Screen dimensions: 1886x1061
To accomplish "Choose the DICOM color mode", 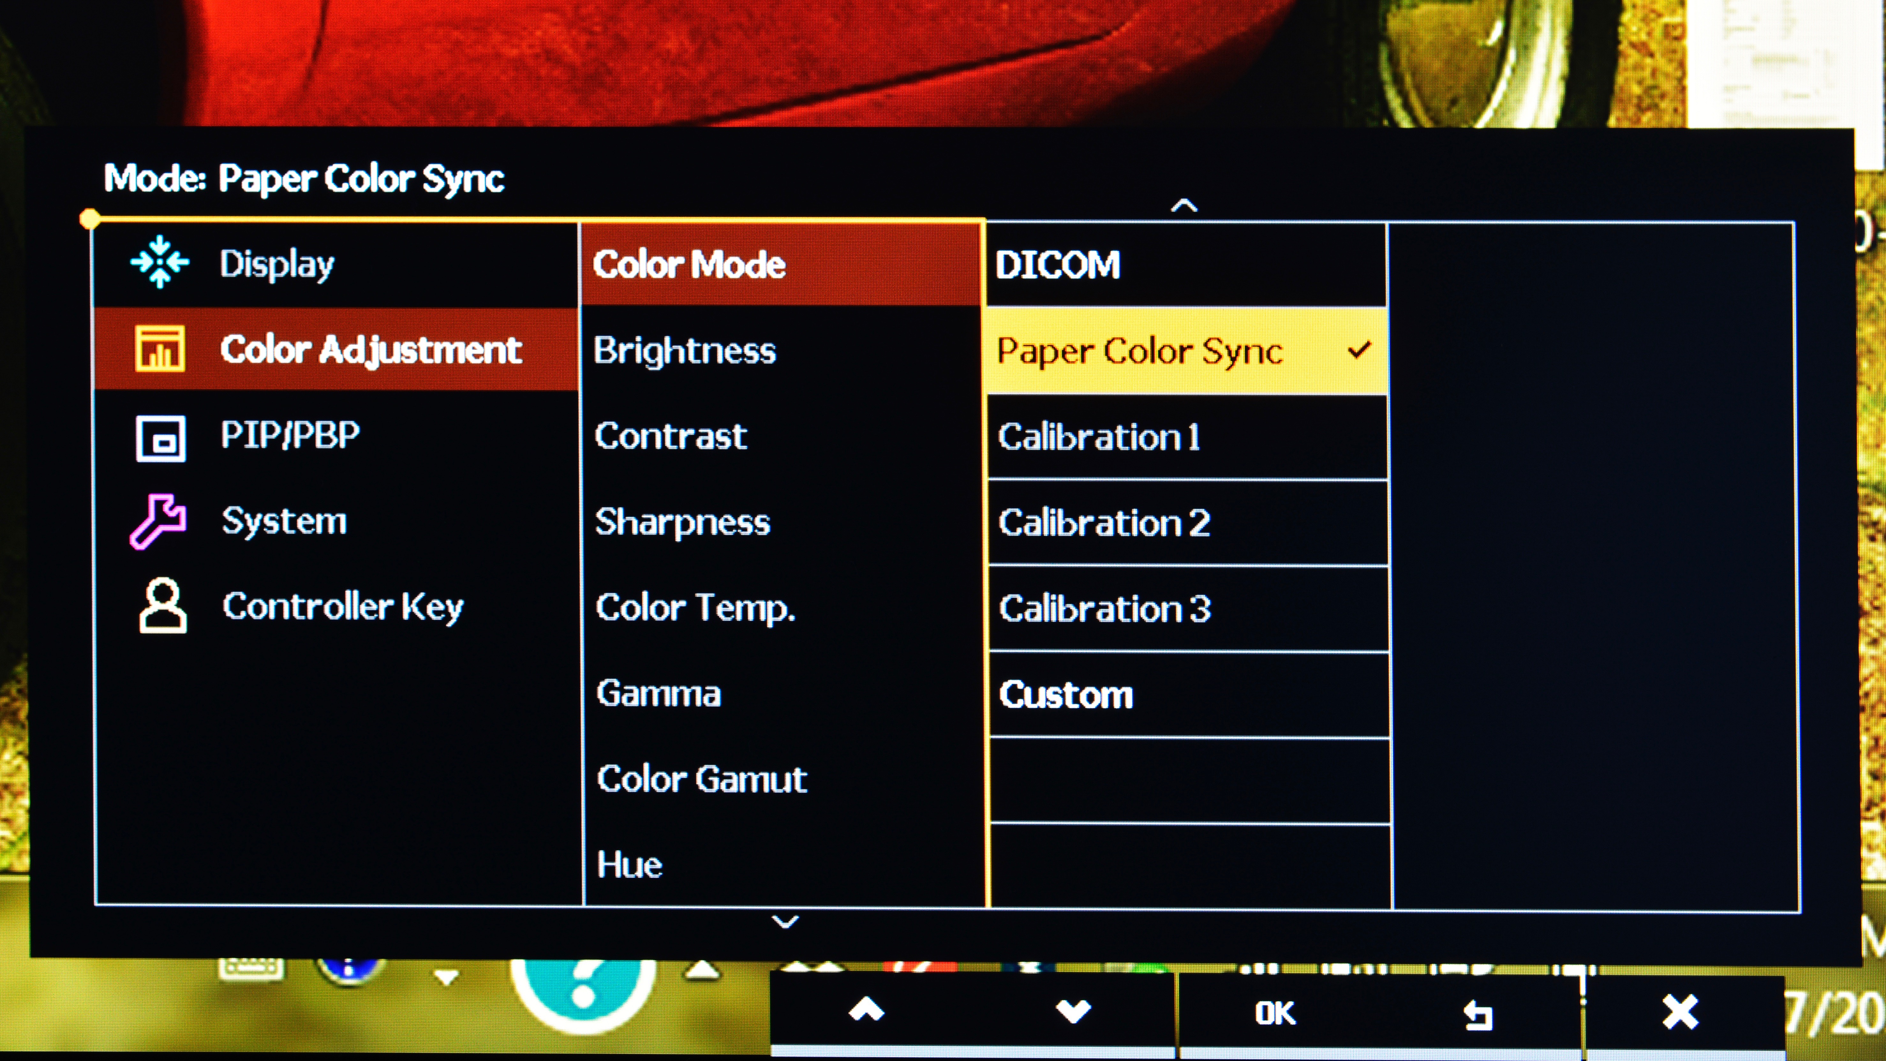I will point(1186,265).
